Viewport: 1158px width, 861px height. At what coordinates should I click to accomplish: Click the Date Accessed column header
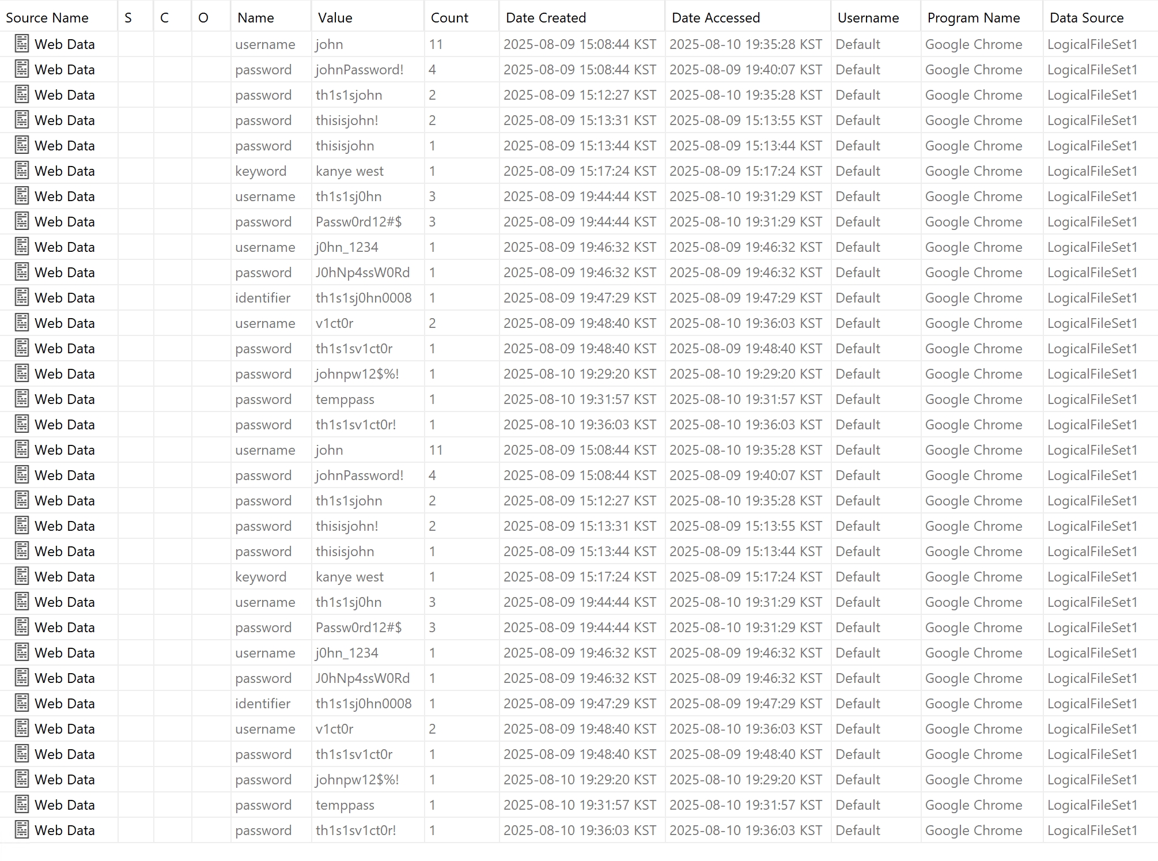(x=716, y=18)
